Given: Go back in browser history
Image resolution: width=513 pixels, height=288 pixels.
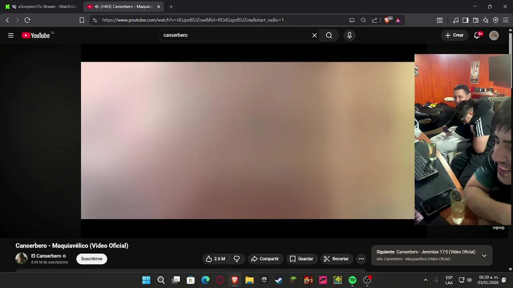Looking at the screenshot, I should pyautogui.click(x=7, y=20).
